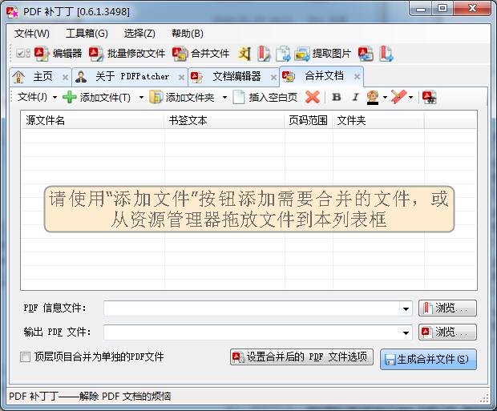Viewport: 497px width, 411px height.
Task: Expand the 输出 PDF 文件 combo box dropdown
Action: 406,332
